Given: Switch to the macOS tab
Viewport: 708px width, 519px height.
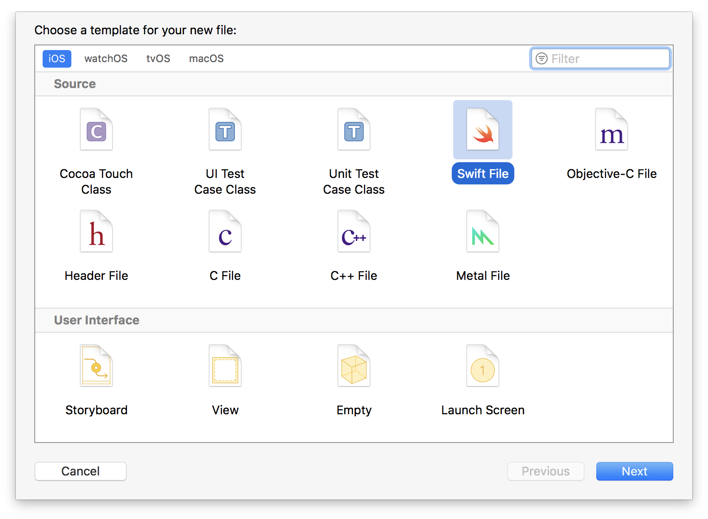Looking at the screenshot, I should (x=206, y=58).
